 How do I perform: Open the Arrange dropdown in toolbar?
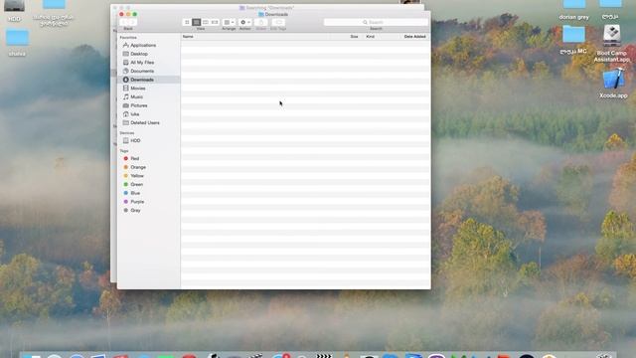(229, 22)
